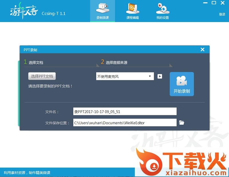Click the 文件保存位置 path field
Viewport: 229px width, 177px height.
pos(125,122)
